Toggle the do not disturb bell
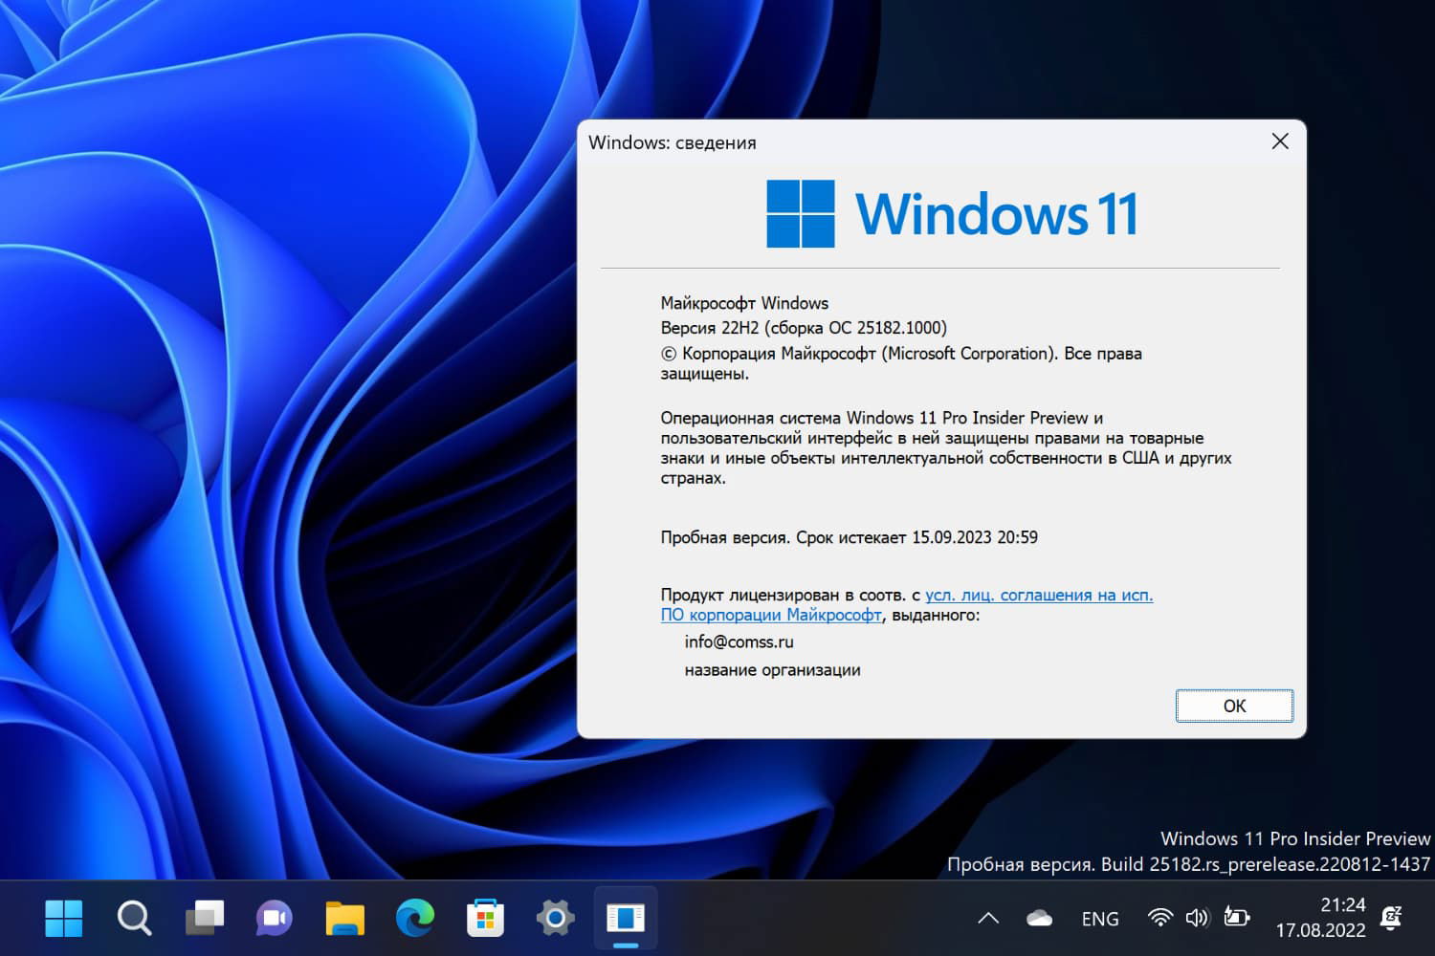Image resolution: width=1435 pixels, height=956 pixels. tap(1392, 919)
